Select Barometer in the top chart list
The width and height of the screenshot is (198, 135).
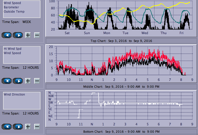(11, 7)
